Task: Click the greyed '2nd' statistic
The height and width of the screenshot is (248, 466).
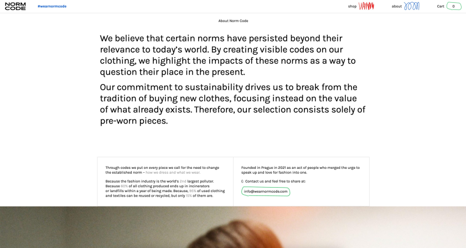Action: [183, 181]
